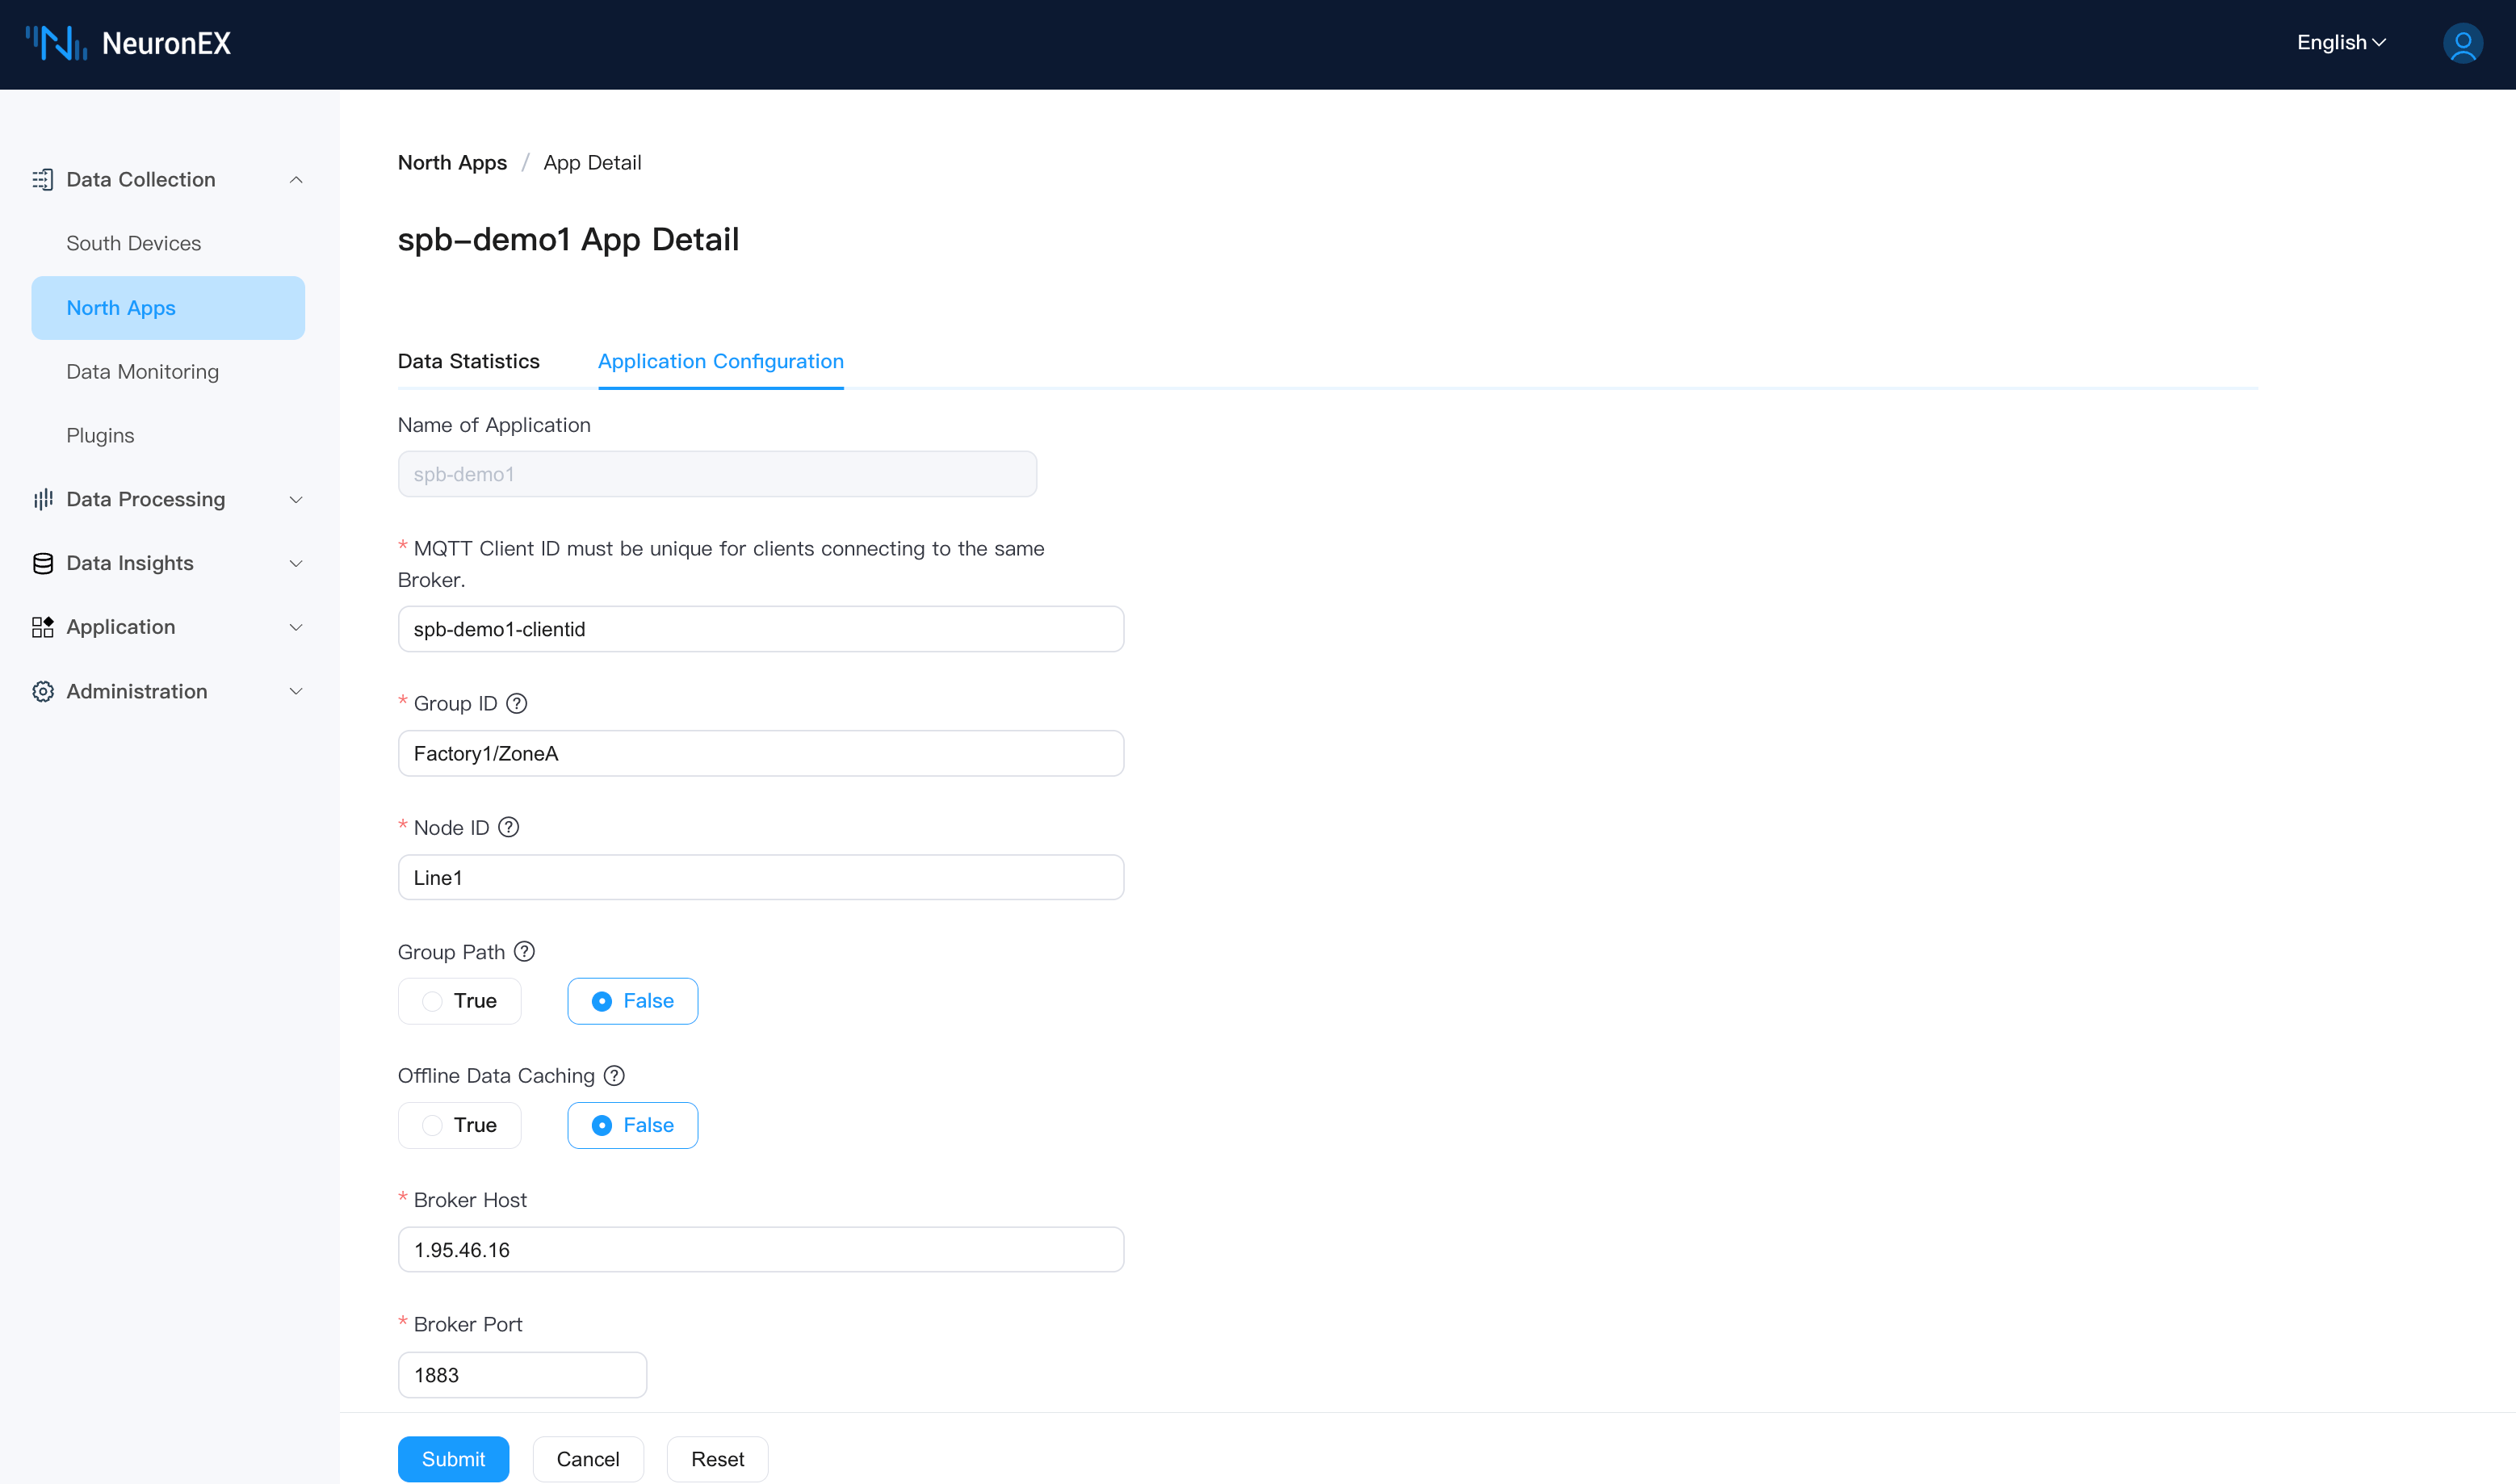Open the English language dropdown
This screenshot has width=2516, height=1484.
[x=2340, y=43]
